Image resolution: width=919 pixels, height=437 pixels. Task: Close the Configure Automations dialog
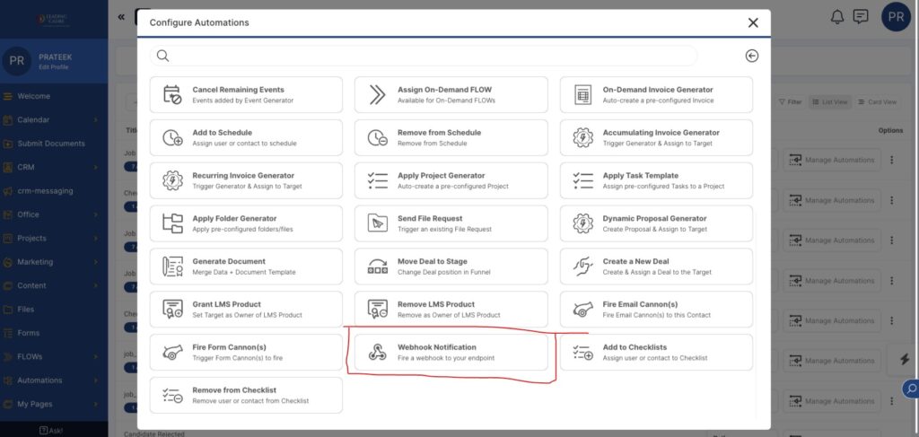[753, 22]
